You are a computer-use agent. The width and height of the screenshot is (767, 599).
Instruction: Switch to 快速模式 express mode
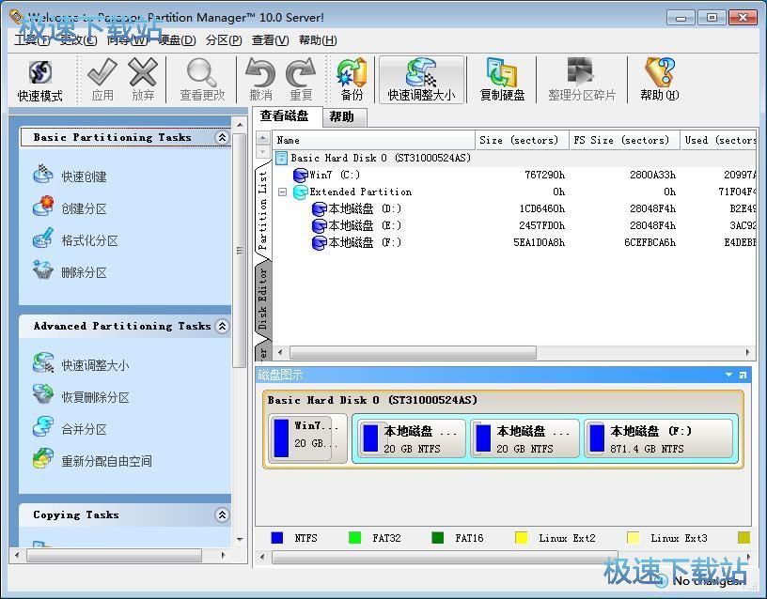coord(40,80)
